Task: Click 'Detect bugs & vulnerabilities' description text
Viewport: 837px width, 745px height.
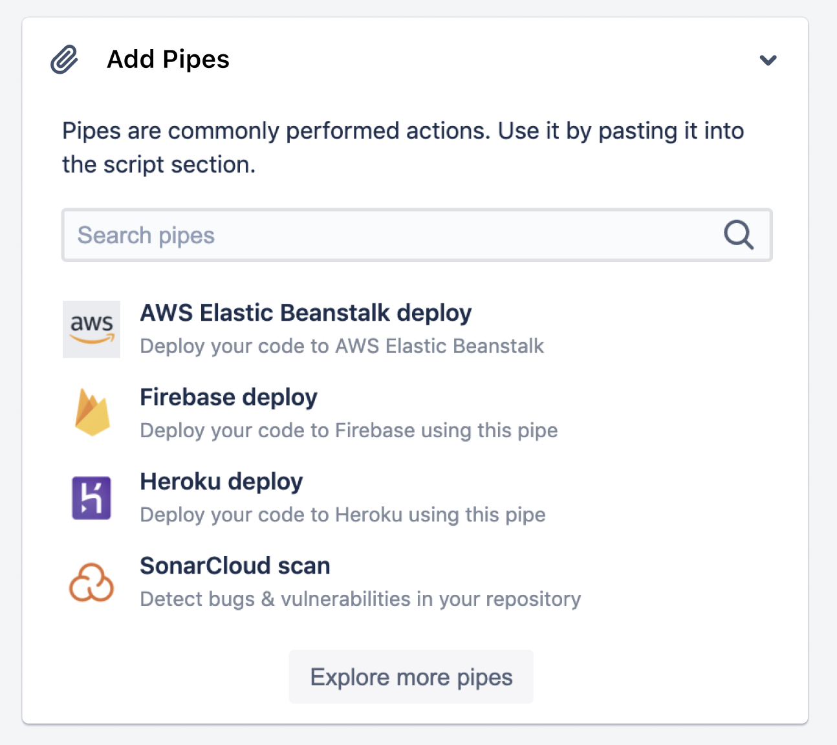Action: point(360,599)
